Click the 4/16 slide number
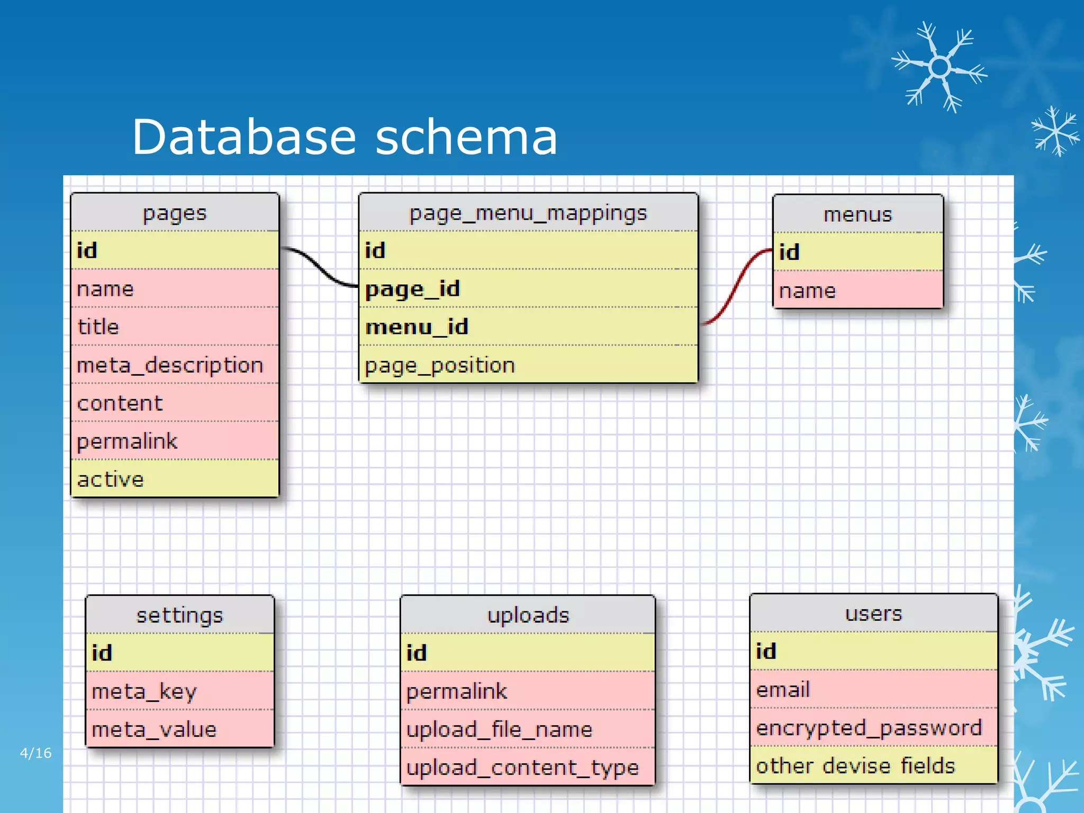This screenshot has width=1084, height=813. coord(35,753)
